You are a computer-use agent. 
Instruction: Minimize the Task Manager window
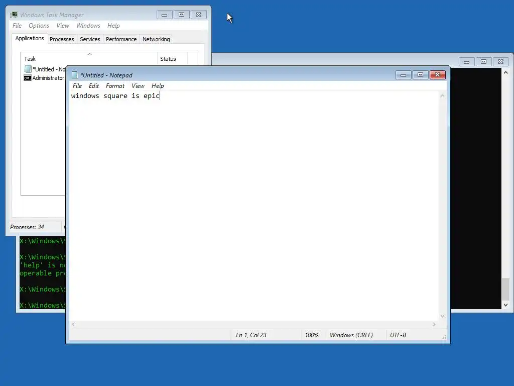[x=165, y=15]
